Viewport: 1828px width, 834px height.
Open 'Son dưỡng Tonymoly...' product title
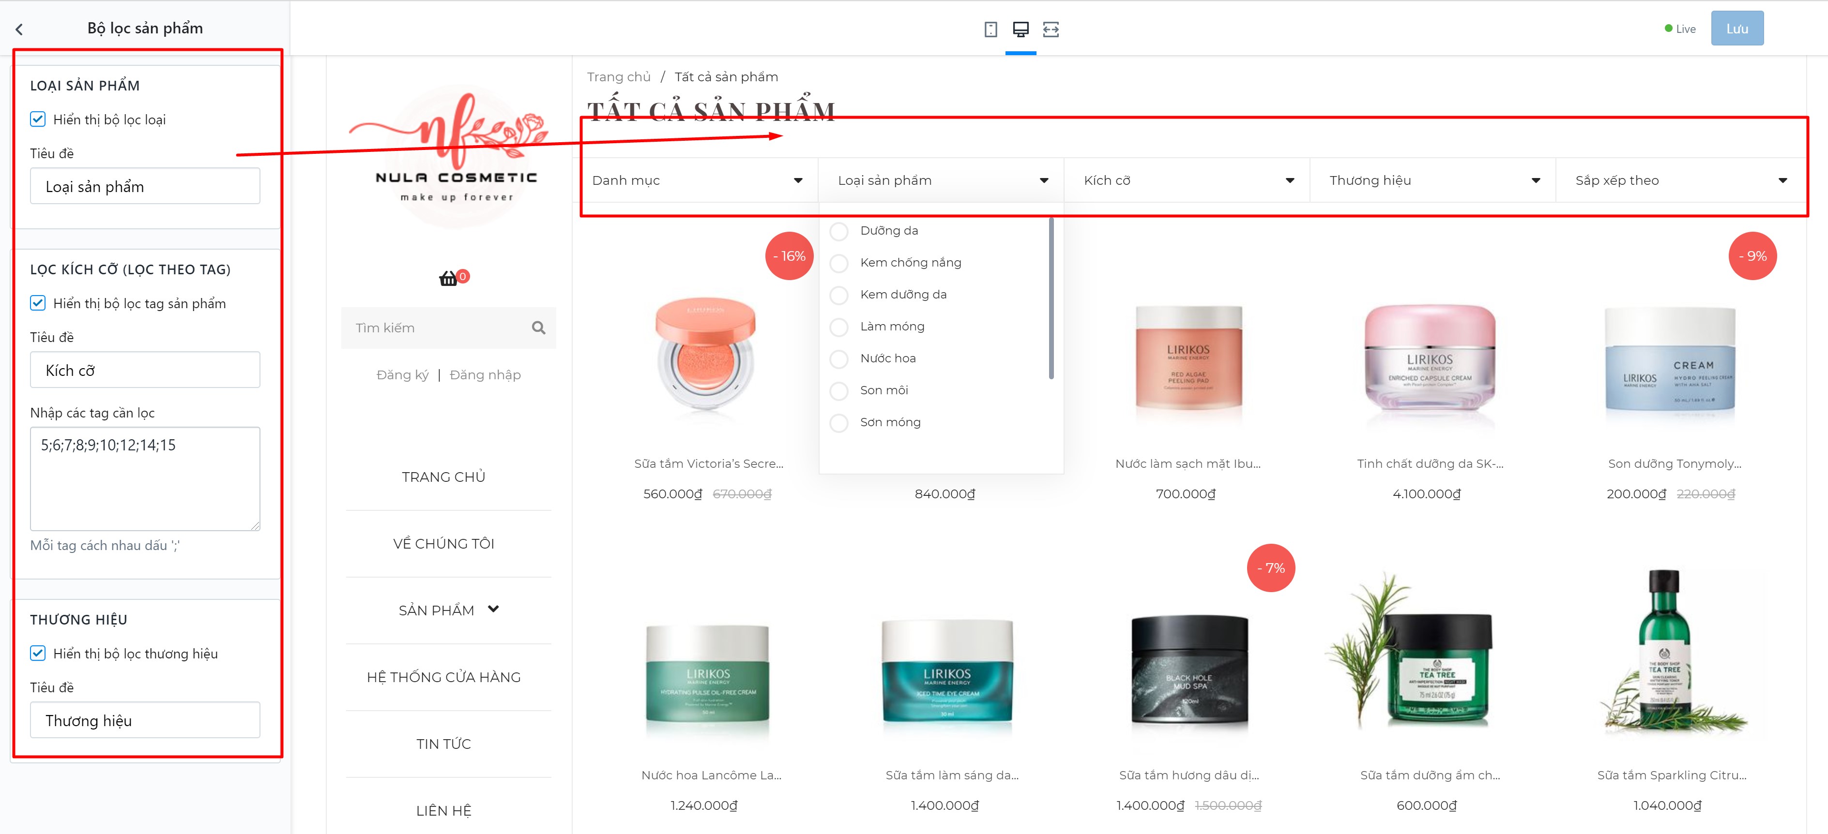(x=1675, y=464)
